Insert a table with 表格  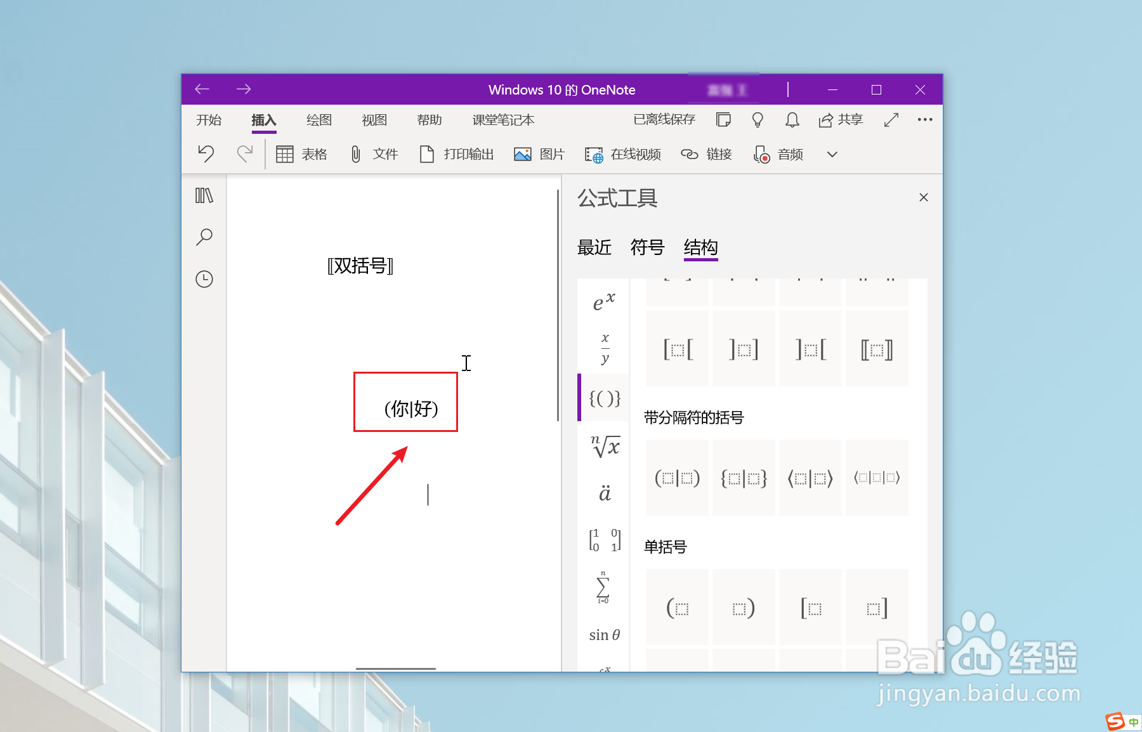302,154
